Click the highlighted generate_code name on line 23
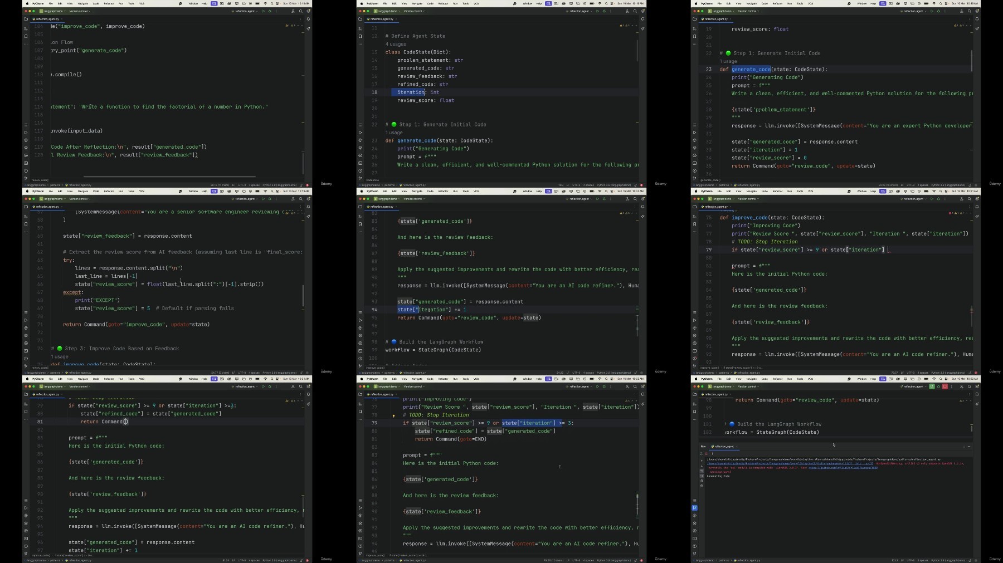The height and width of the screenshot is (563, 1003). pyautogui.click(x=751, y=69)
